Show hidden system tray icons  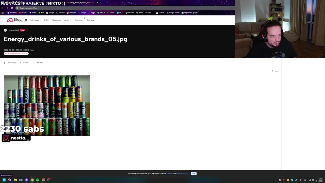pyautogui.click(x=276, y=180)
